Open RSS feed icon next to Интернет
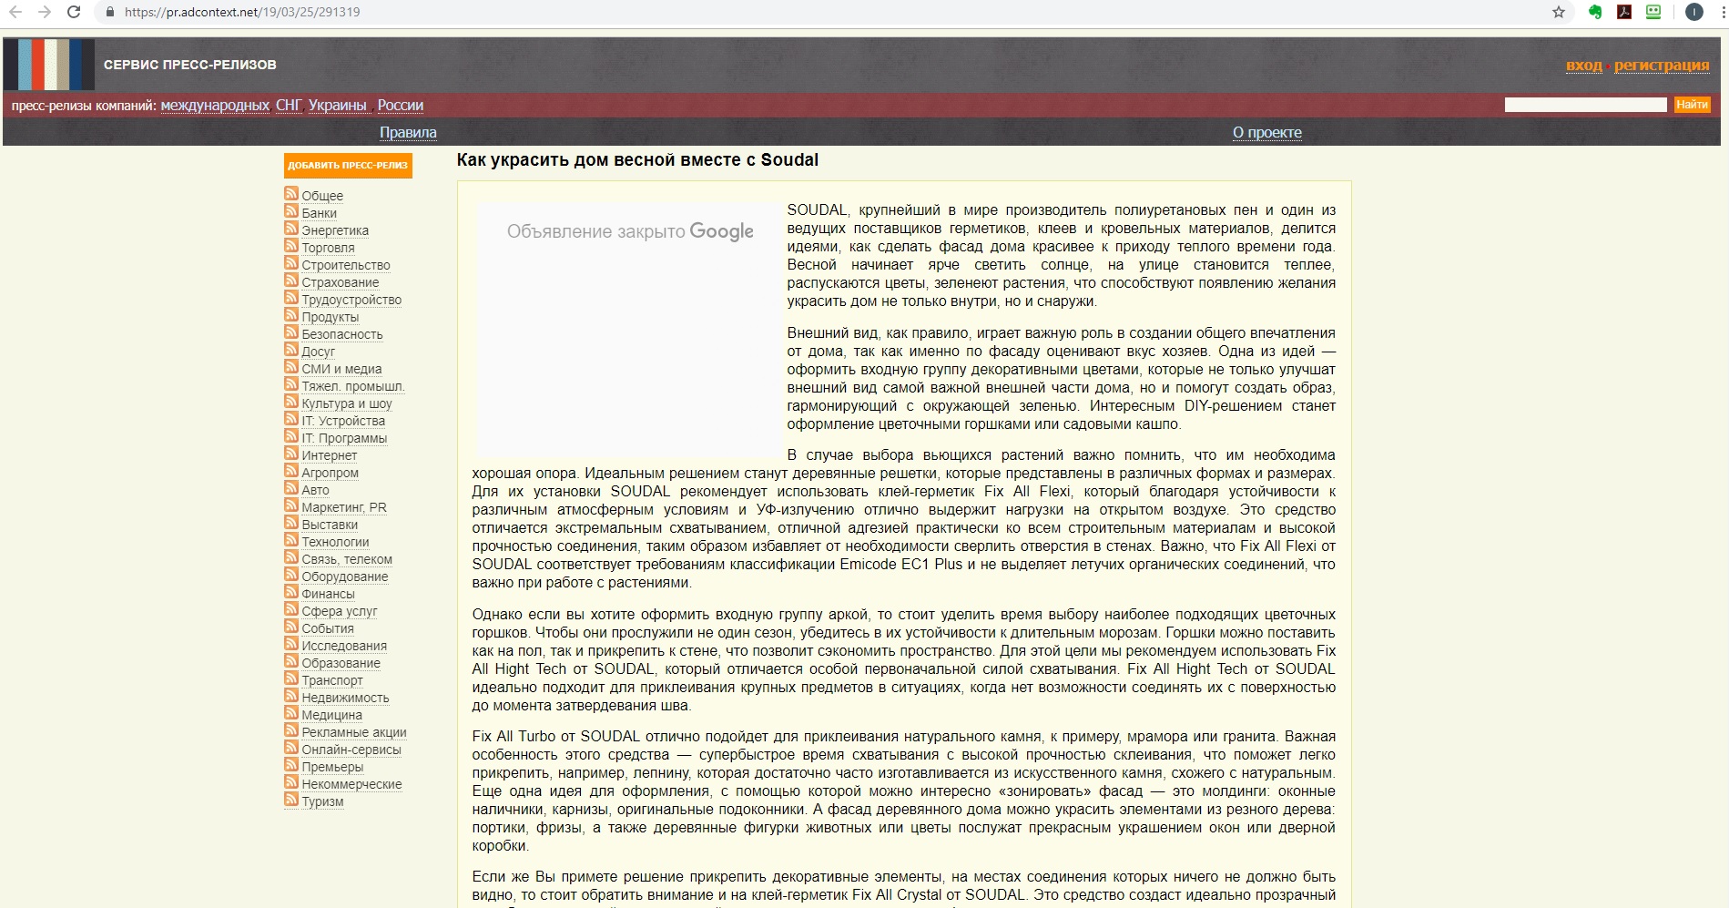Image resolution: width=1729 pixels, height=908 pixels. (x=291, y=453)
